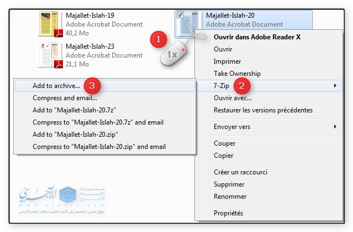The height and width of the screenshot is (232, 353).
Task: Choose Add to archive... in 7-Zip submenu
Action: (56, 86)
